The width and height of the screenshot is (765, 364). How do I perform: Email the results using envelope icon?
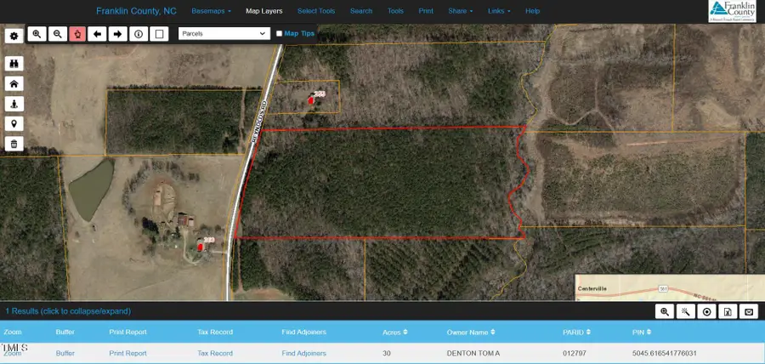coord(748,312)
